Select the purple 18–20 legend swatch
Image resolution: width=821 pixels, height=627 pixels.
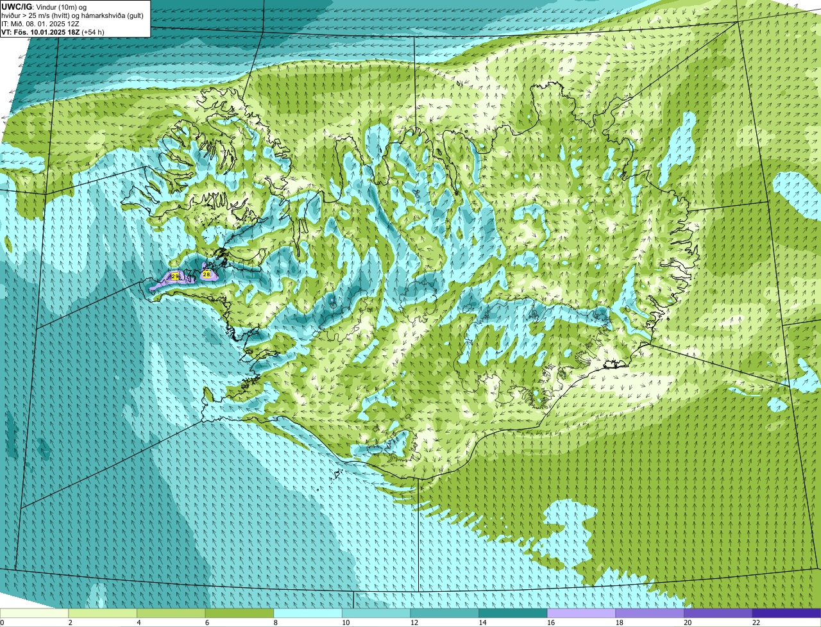pyautogui.click(x=650, y=613)
